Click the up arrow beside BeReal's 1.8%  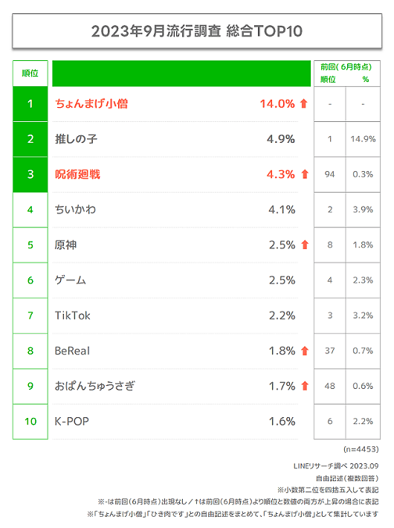(x=305, y=351)
